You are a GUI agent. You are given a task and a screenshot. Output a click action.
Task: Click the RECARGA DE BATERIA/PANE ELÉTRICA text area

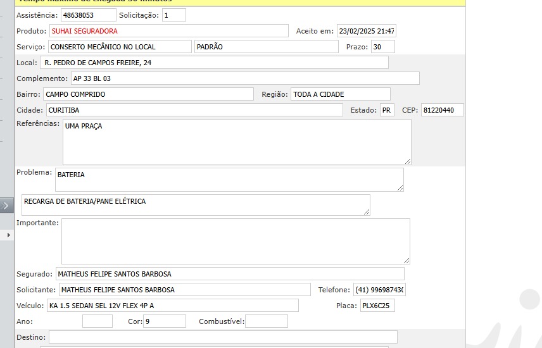point(196,205)
